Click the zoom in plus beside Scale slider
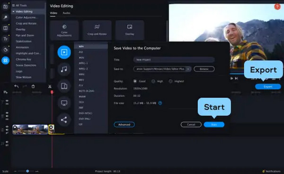This screenshot has height=174, width=284. (37, 171)
